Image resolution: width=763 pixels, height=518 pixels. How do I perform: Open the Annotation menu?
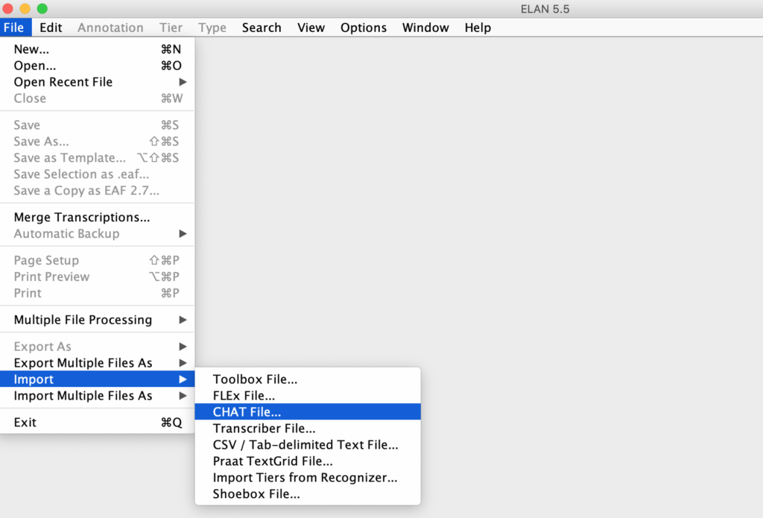coord(110,28)
